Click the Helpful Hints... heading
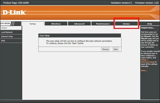Image resolution: width=160 pixels, height=103 pixels. click(x=148, y=28)
